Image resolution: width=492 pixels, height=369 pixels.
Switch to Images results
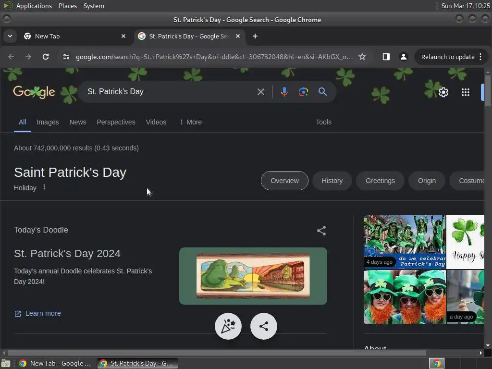click(x=48, y=122)
